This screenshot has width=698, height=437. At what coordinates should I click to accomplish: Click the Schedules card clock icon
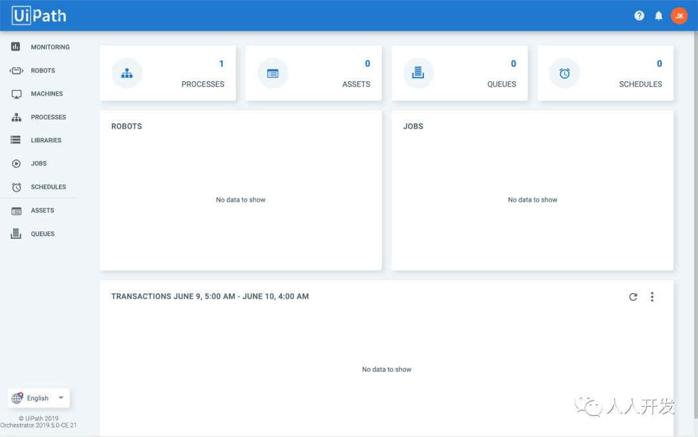tap(564, 73)
